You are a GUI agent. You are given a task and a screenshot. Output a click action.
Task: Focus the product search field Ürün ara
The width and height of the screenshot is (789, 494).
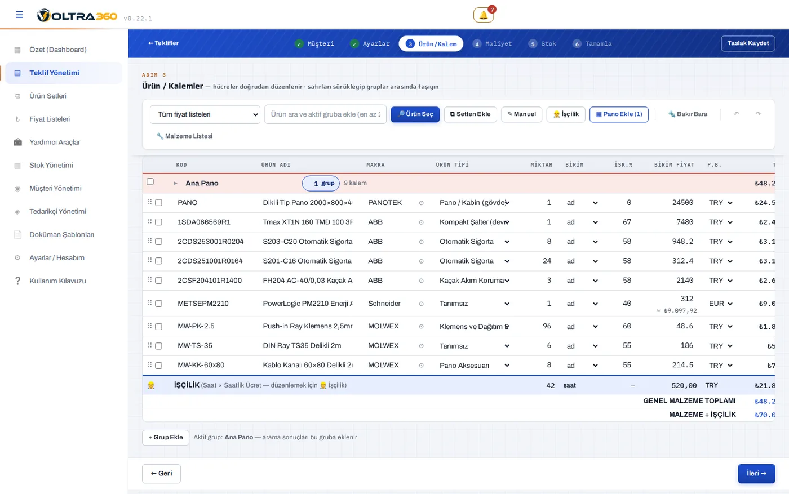[326, 114]
